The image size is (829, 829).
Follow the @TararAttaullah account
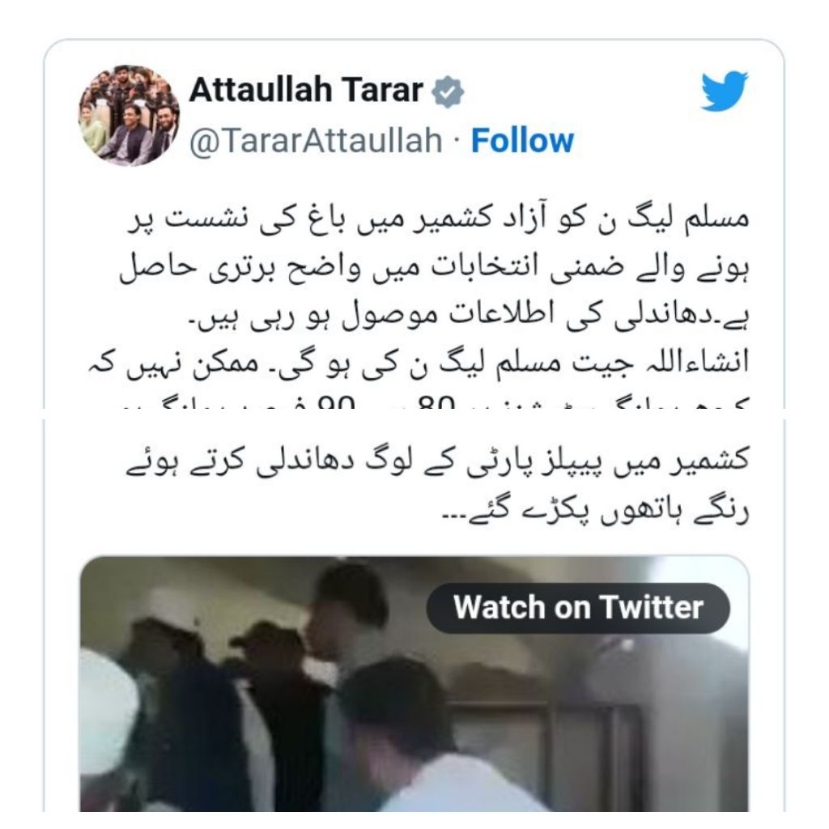click(522, 141)
